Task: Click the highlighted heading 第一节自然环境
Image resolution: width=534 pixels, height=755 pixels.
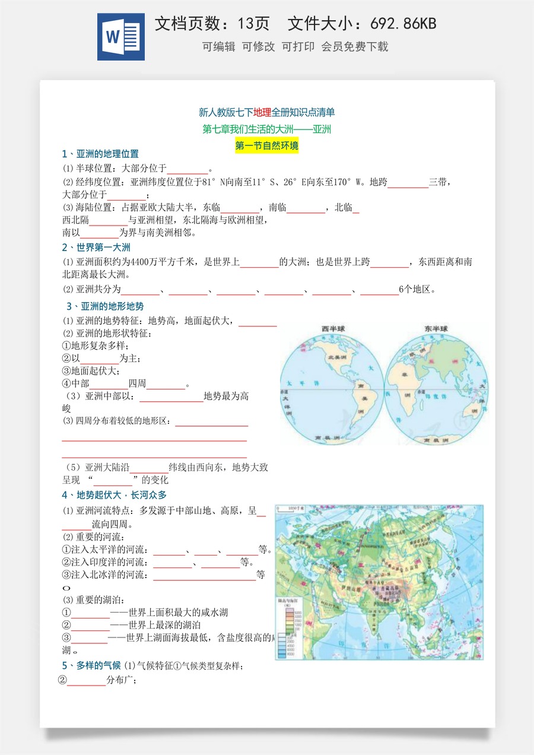Action: (267, 145)
